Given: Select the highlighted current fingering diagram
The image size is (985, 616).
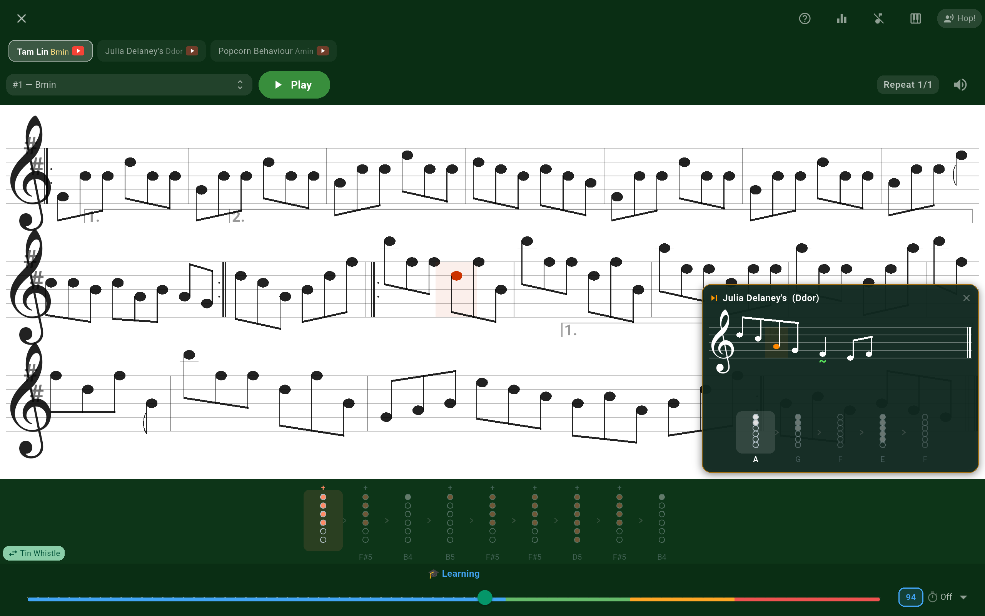Looking at the screenshot, I should pyautogui.click(x=323, y=520).
